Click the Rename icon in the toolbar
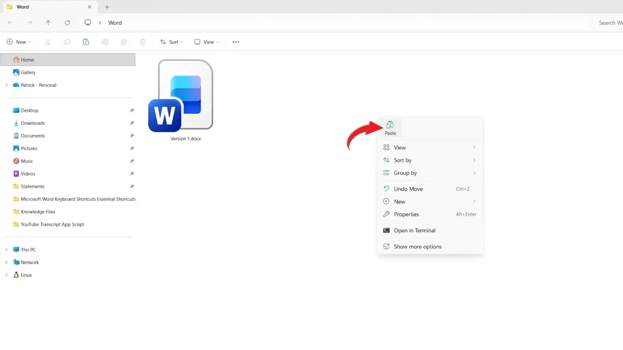The height and width of the screenshot is (350, 623). tap(105, 42)
